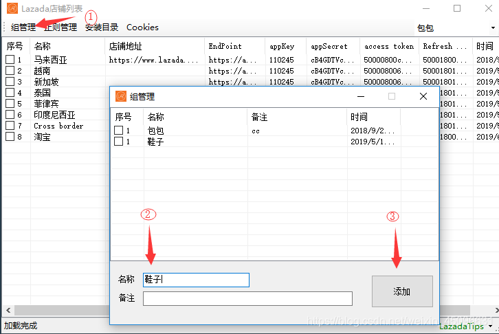This screenshot has width=499, height=334.
Task: Focus the 备注 input field
Action: click(x=247, y=298)
